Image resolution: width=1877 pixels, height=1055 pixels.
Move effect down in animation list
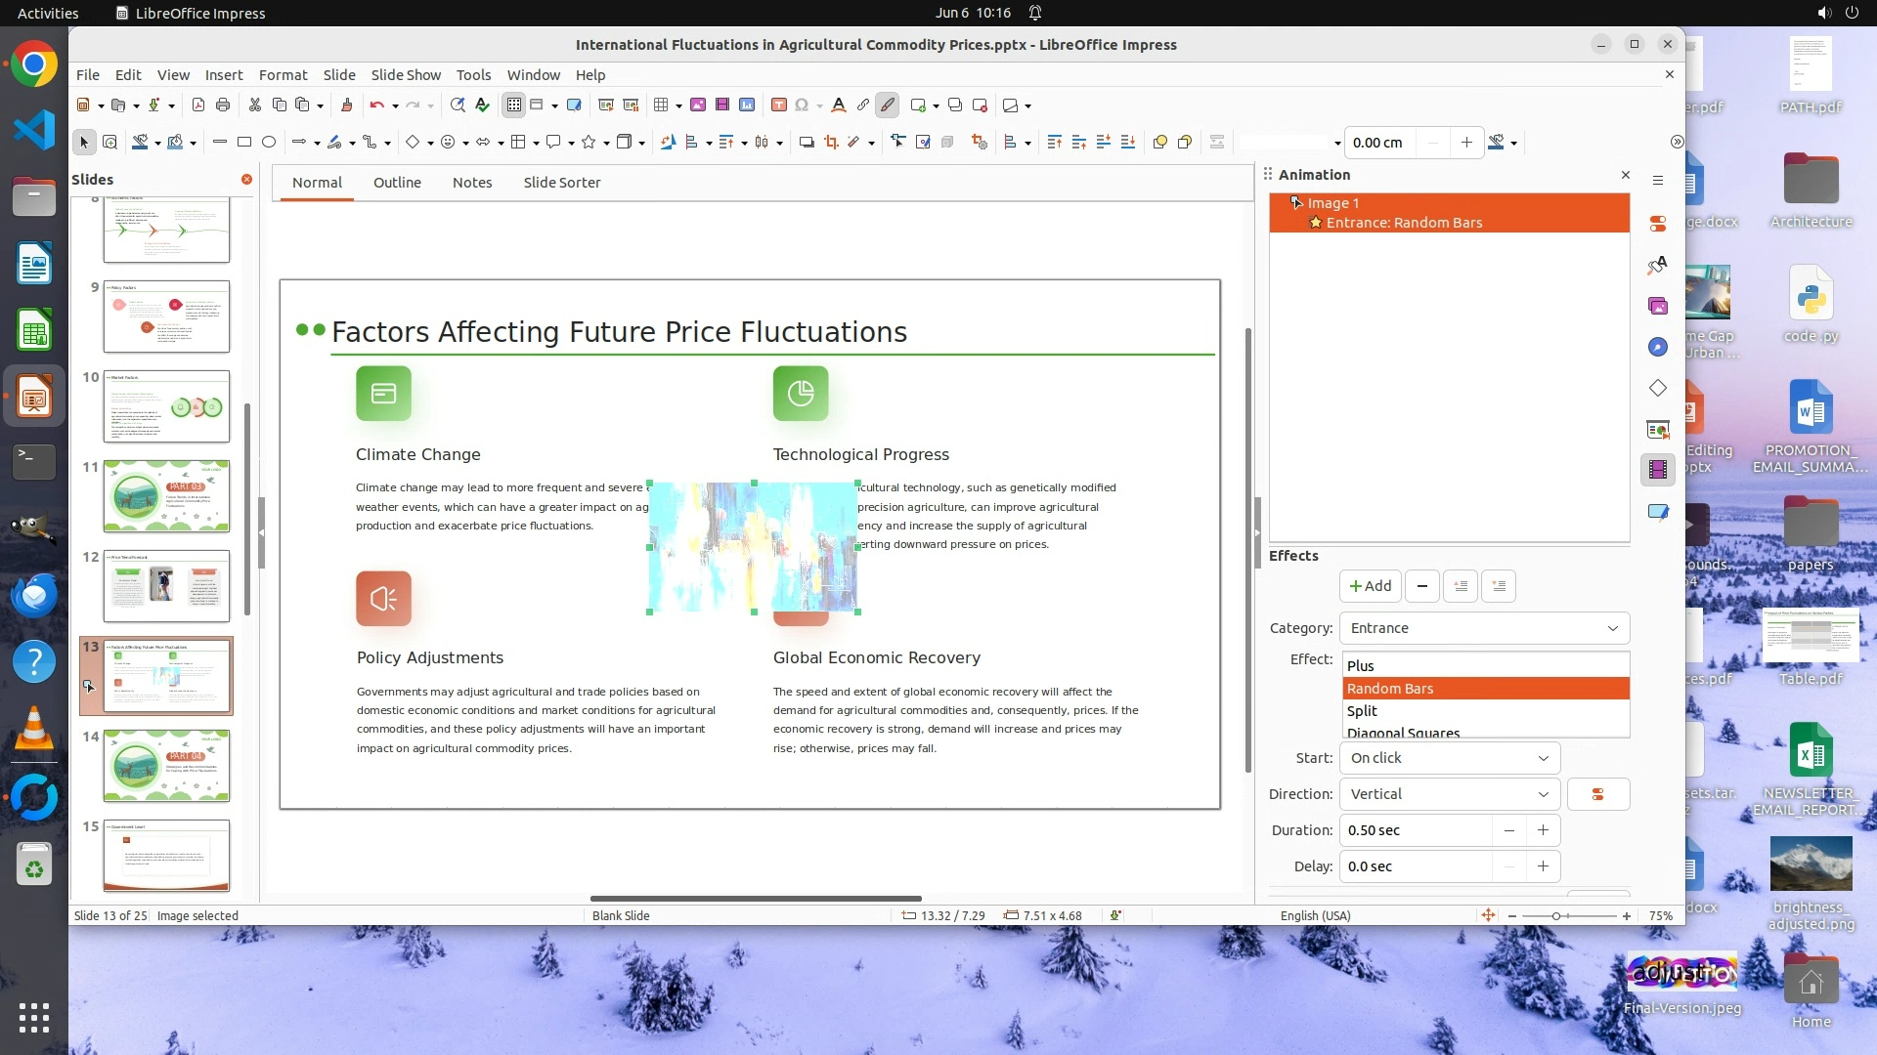click(1499, 586)
